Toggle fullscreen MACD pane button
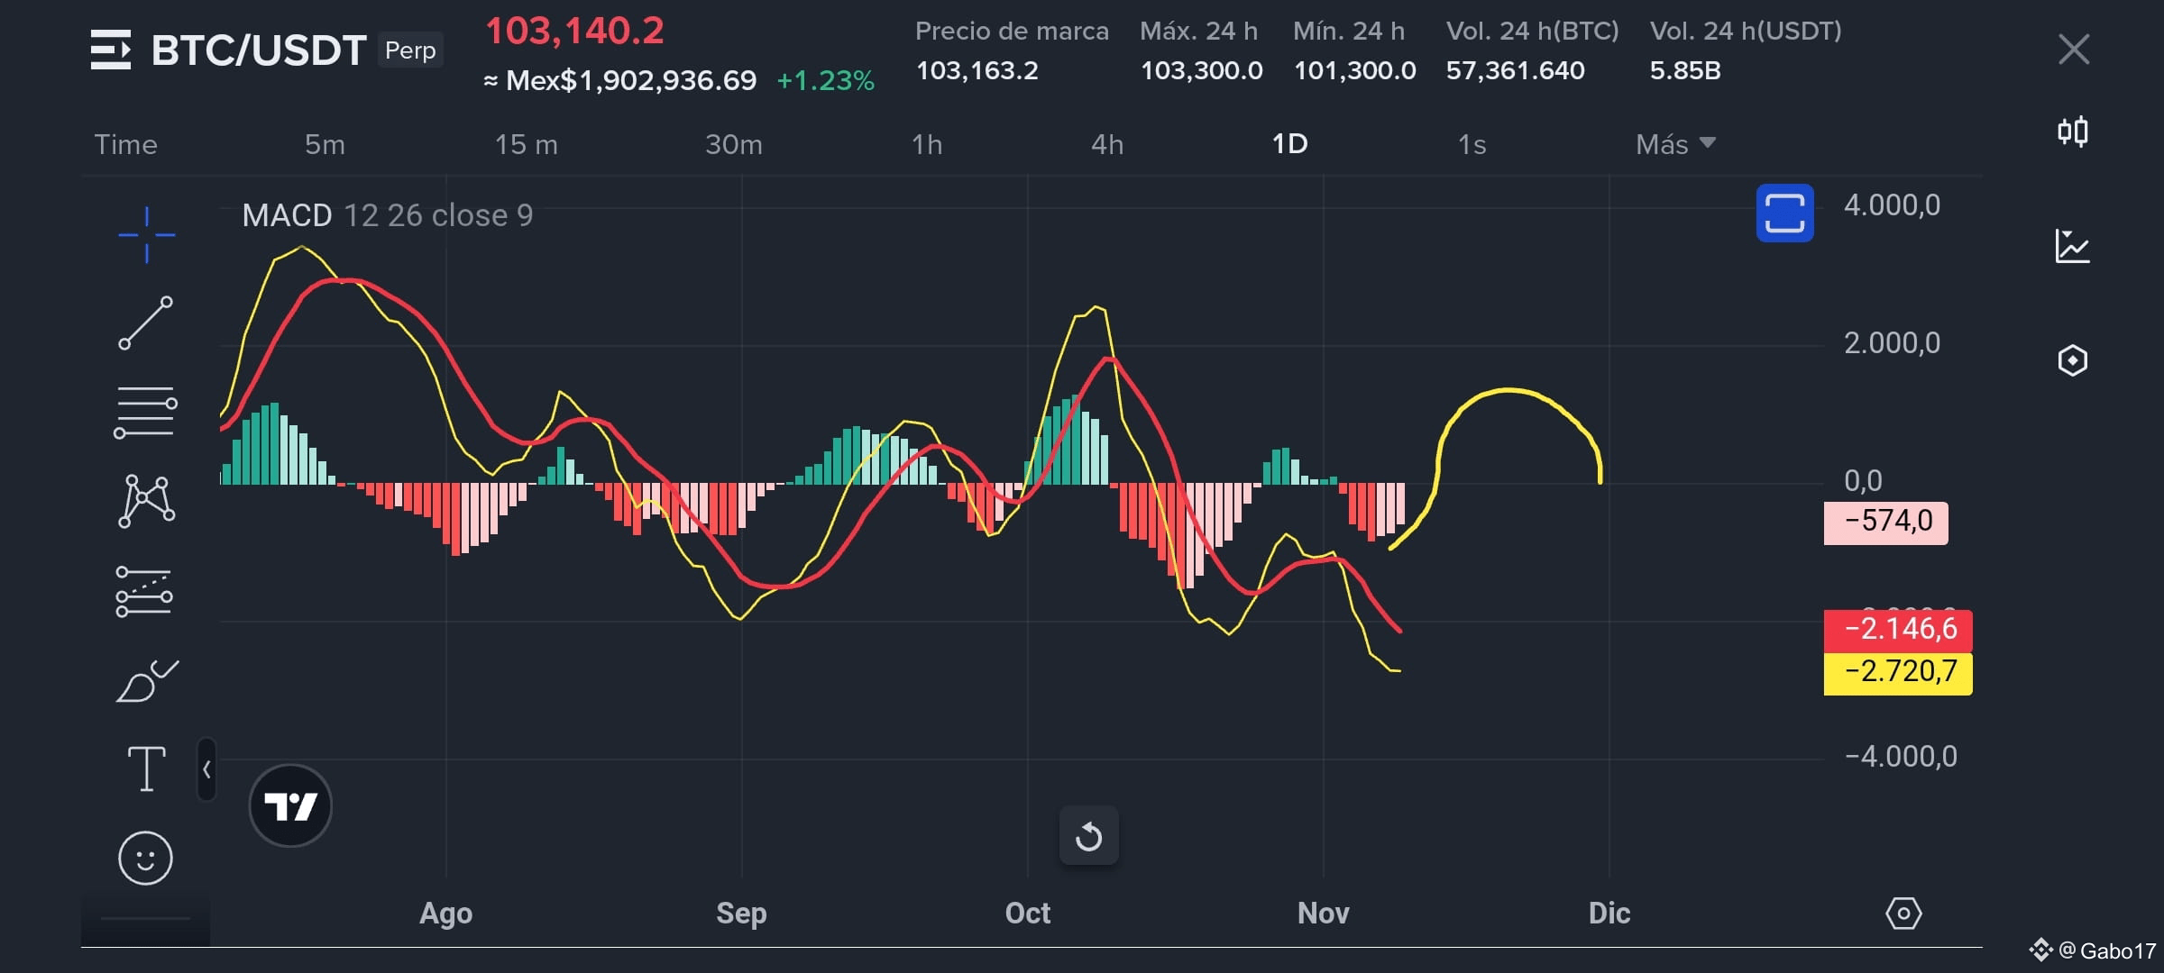2164x973 pixels. point(1784,214)
